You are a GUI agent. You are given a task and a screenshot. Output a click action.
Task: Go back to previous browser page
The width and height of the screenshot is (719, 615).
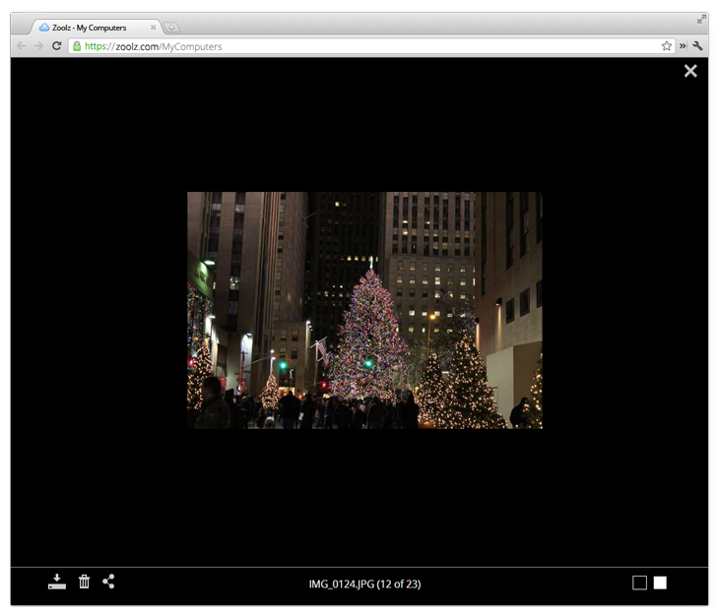pyautogui.click(x=21, y=46)
